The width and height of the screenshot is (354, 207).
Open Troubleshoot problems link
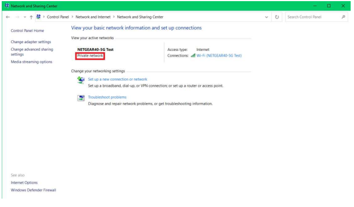pyautogui.click(x=107, y=97)
